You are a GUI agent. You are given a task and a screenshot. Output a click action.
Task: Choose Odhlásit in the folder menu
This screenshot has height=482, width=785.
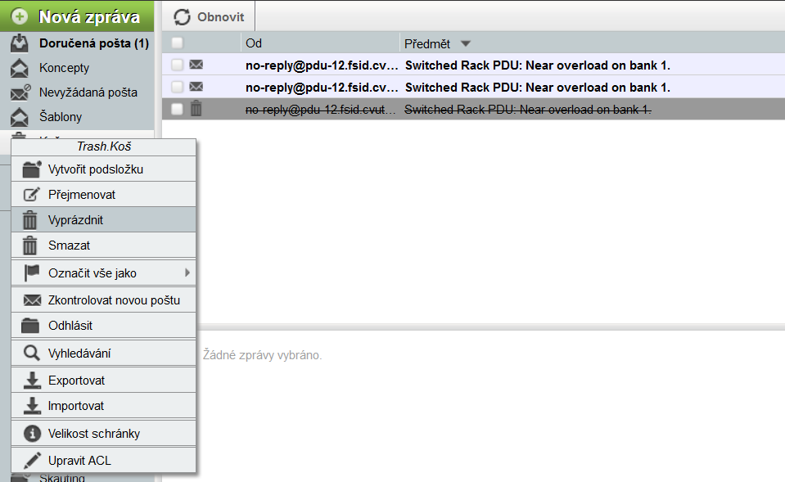(x=104, y=326)
